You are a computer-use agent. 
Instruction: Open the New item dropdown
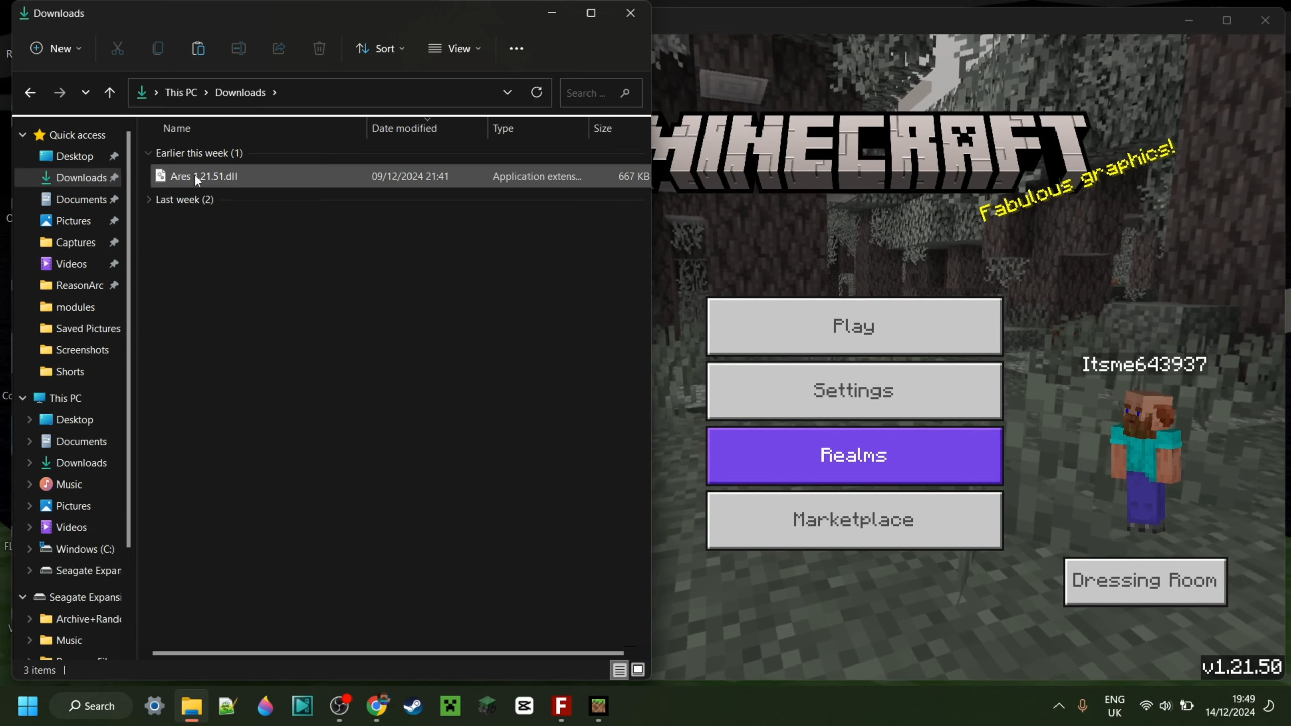pyautogui.click(x=55, y=48)
